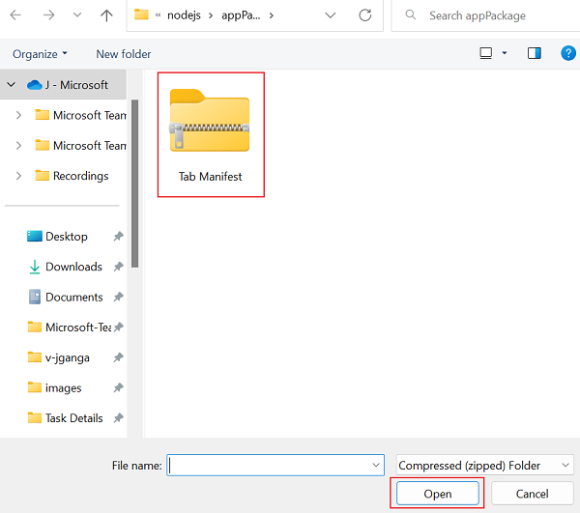Go up one folder level
The width and height of the screenshot is (580, 513).
pos(106,15)
